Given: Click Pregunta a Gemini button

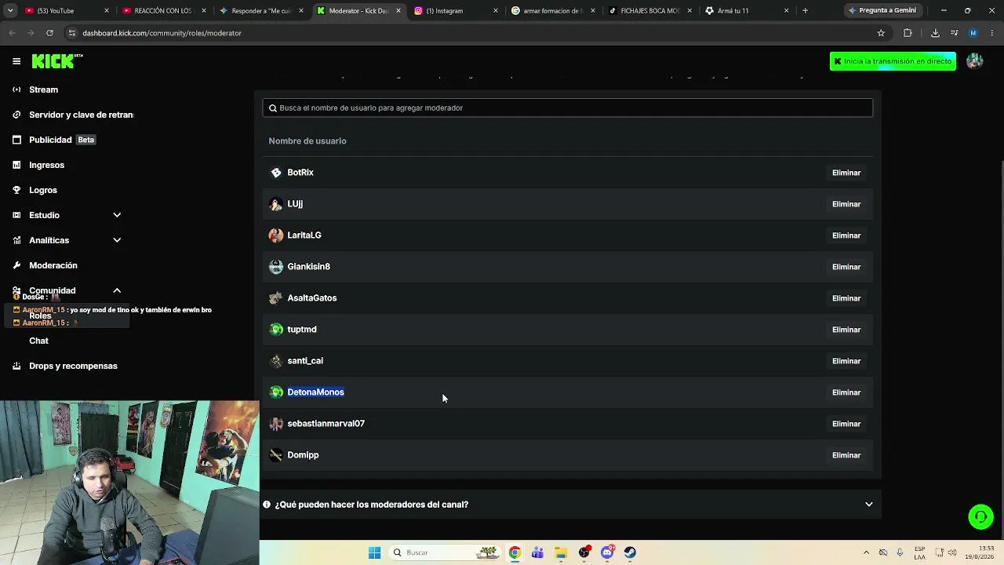Looking at the screenshot, I should click(x=882, y=11).
